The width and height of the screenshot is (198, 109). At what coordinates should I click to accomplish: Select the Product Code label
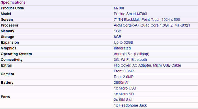(12, 8)
